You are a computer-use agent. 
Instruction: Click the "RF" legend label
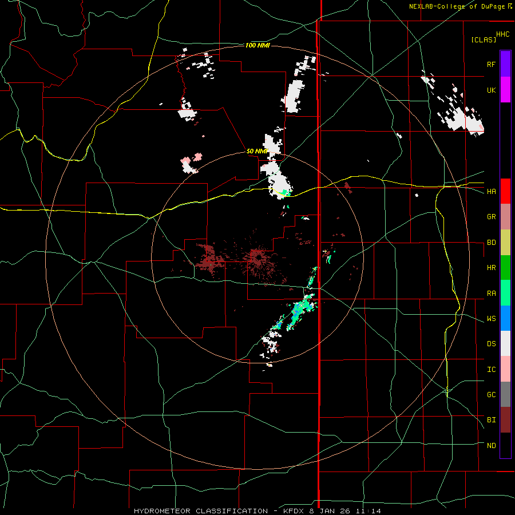(x=491, y=64)
